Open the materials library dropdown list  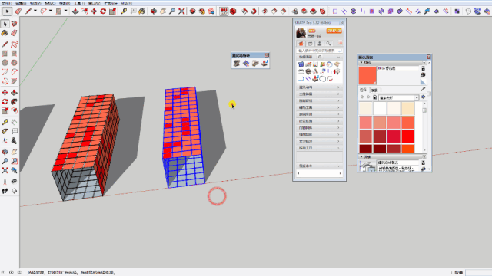coord(417,97)
